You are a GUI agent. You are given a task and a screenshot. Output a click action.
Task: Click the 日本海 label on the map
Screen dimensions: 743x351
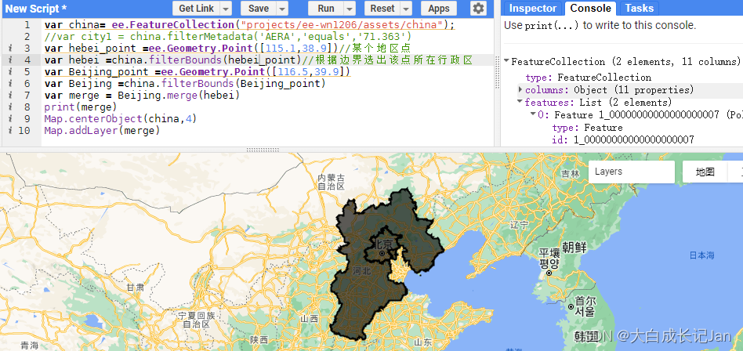(701, 255)
